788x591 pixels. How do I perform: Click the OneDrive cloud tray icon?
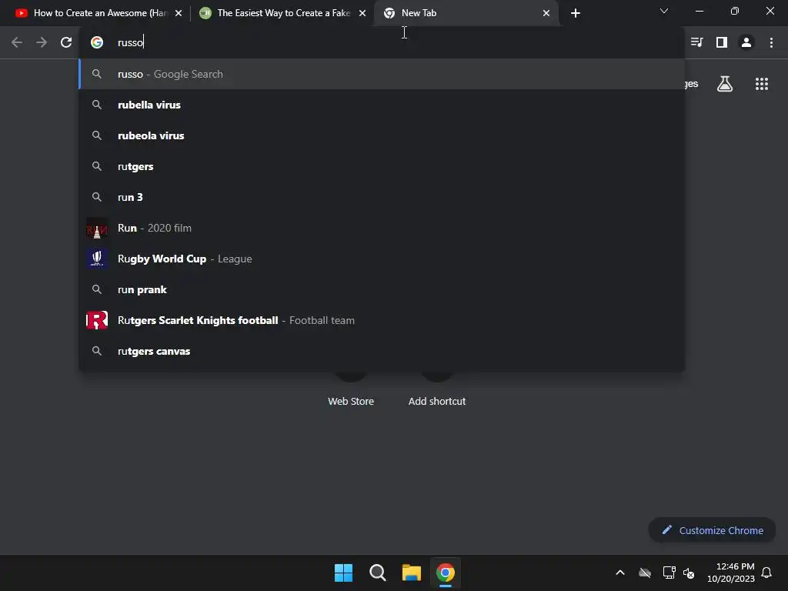tap(645, 573)
